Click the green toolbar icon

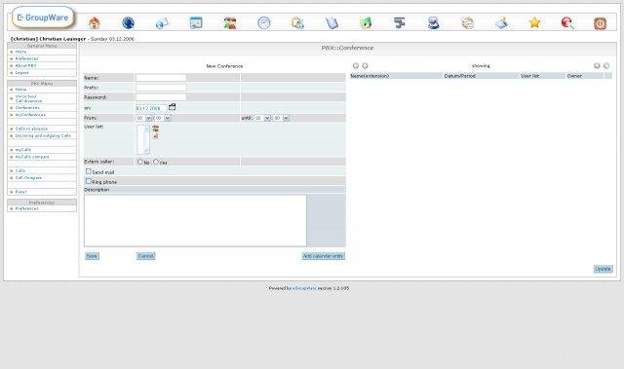tap(366, 23)
